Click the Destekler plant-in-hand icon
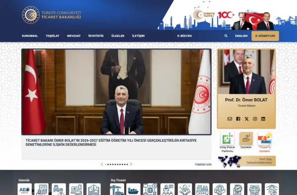The image size is (297, 195). [246, 139]
